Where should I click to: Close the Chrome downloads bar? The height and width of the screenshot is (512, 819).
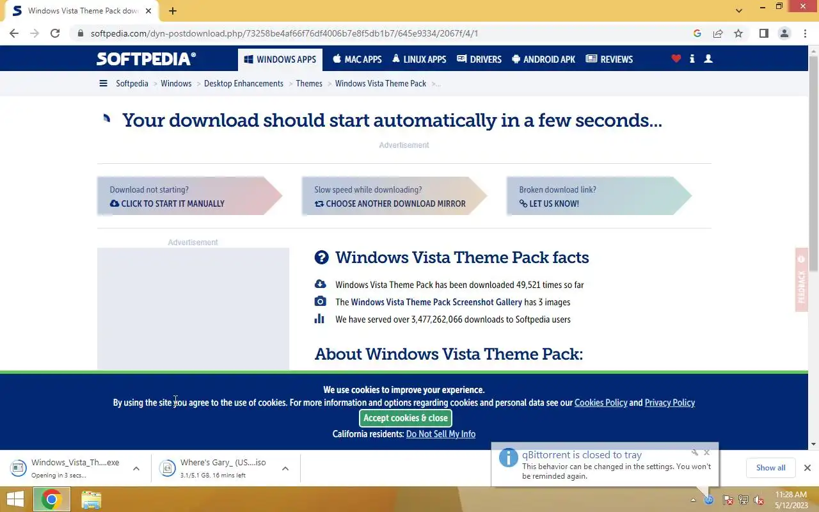807,468
